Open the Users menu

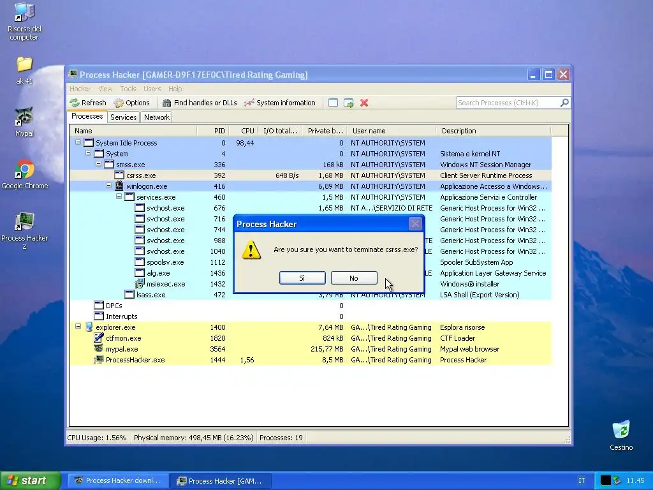tap(152, 89)
